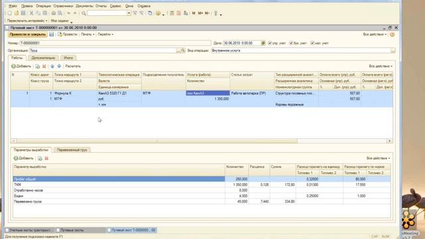The image size is (425, 239).
Task: Click the save icon beside Провести и закрыть
Action: coord(52,35)
